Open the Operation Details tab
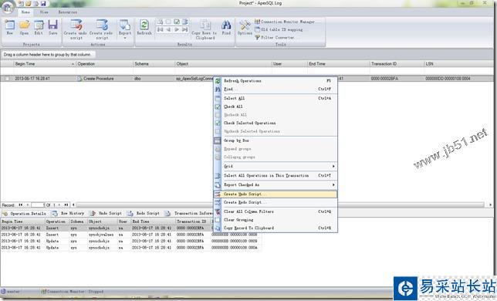Image resolution: width=497 pixels, height=301 pixels. pos(25,214)
